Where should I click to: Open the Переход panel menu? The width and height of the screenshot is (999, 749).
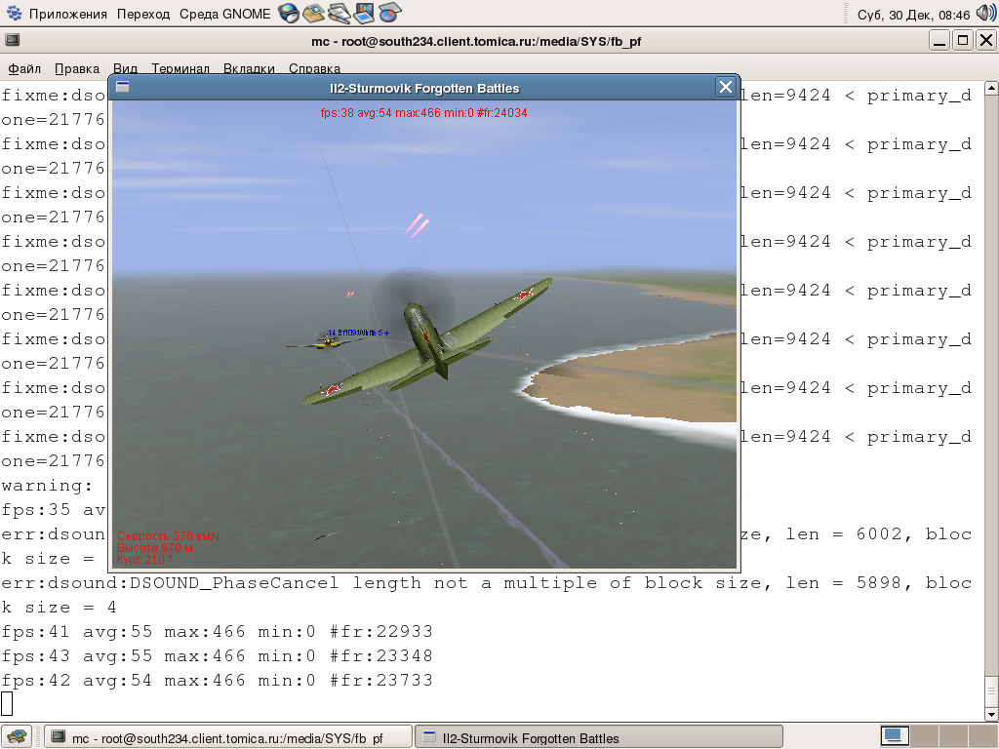[x=142, y=15]
